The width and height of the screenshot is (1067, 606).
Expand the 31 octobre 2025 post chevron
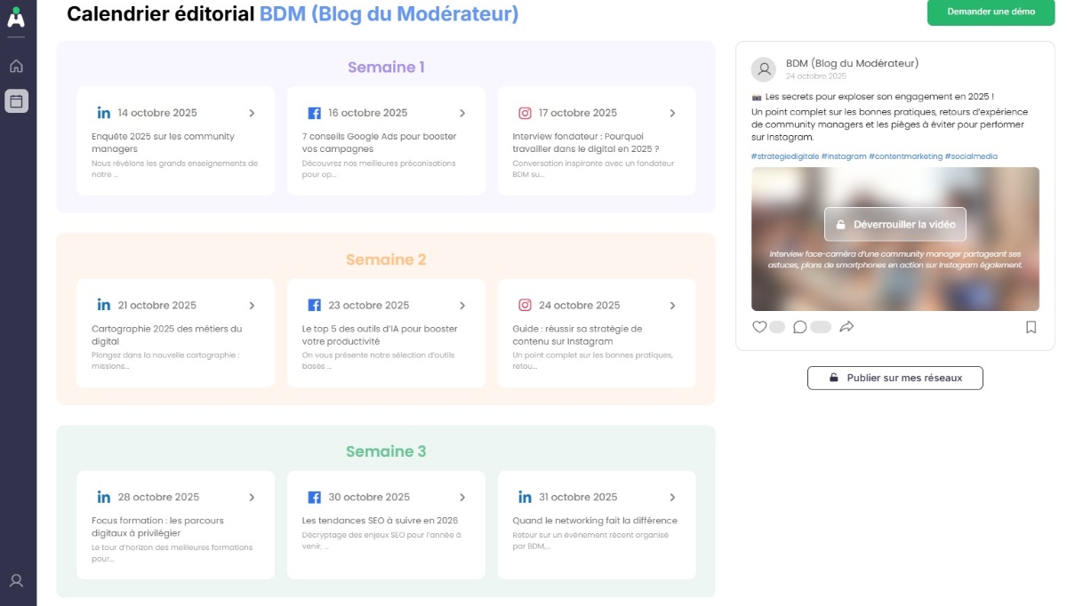(x=672, y=498)
